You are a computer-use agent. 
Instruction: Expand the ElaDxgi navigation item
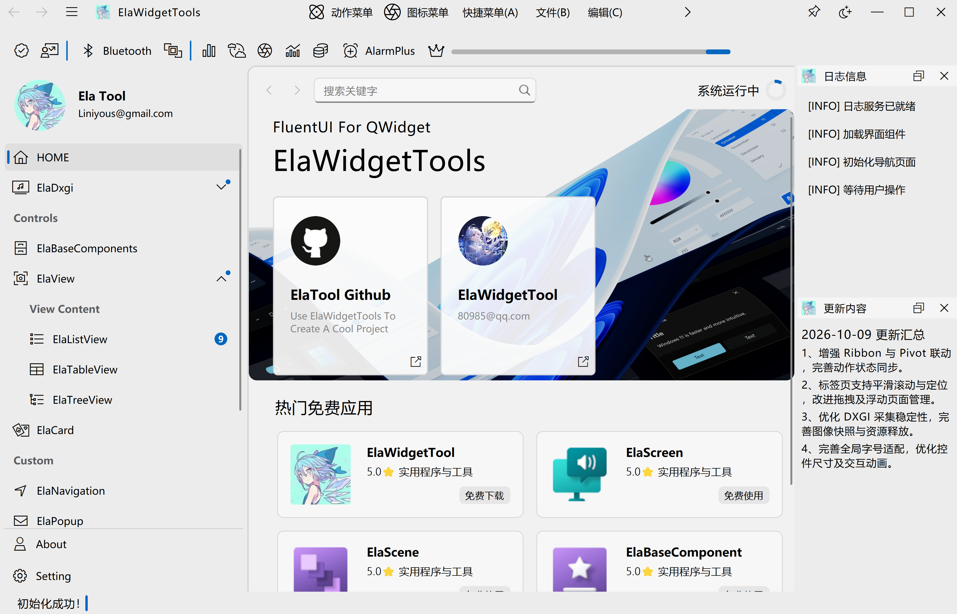[221, 187]
